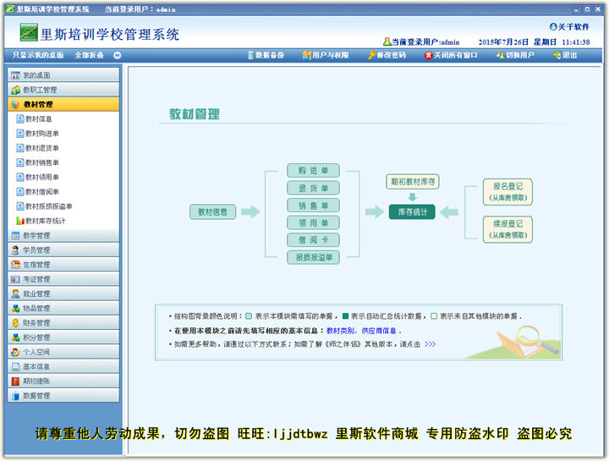609x461 pixels.
Task: Open 用户与权限 from toolbar
Action: point(326,55)
